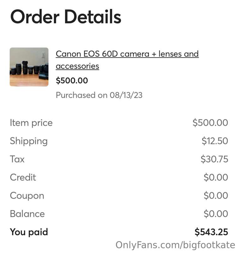This screenshot has width=238, height=253.
Task: Select the Coupon label
Action: [x=27, y=196]
